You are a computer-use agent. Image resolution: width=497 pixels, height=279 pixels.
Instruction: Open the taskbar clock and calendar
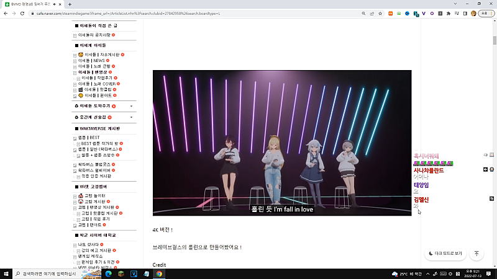(473, 273)
